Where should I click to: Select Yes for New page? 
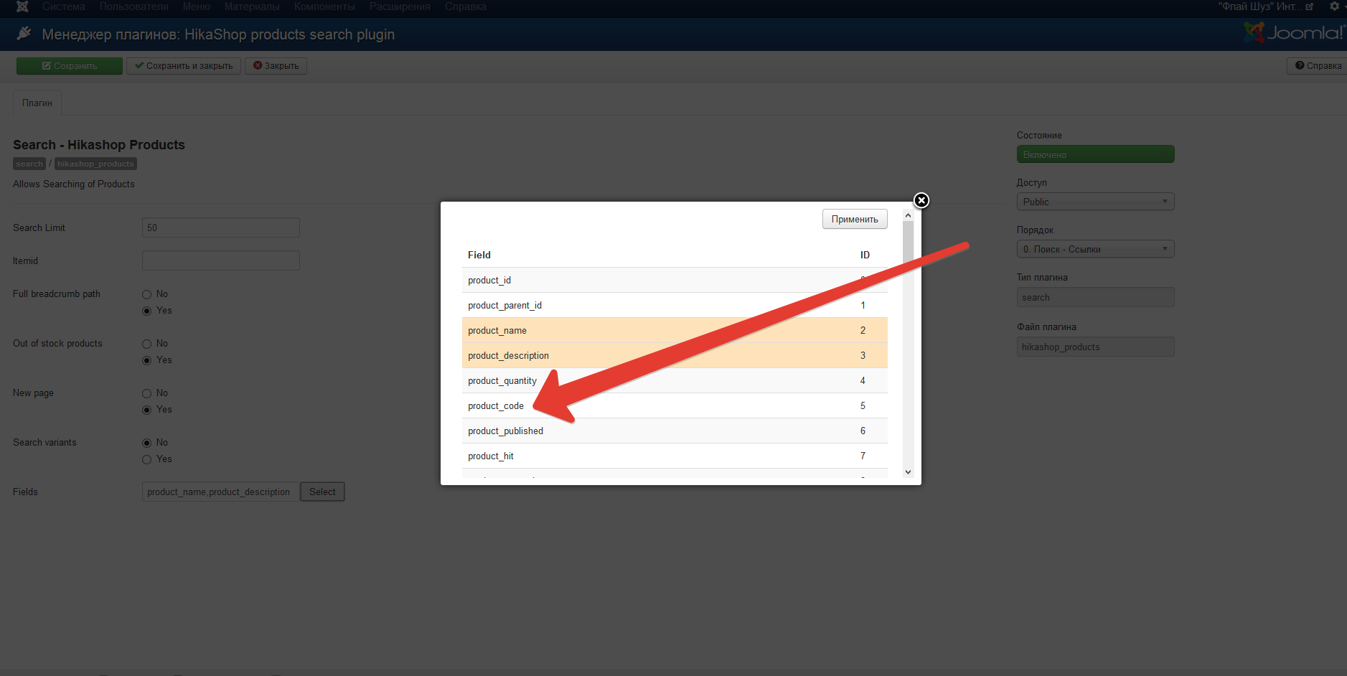pyautogui.click(x=146, y=410)
